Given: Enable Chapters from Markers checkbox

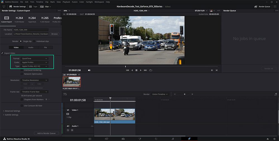Looking at the screenshot, I should 22,99.
